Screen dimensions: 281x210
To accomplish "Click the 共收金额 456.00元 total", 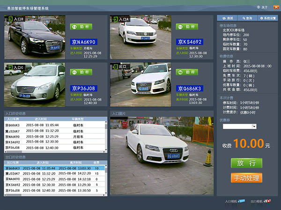I will 240,90.
